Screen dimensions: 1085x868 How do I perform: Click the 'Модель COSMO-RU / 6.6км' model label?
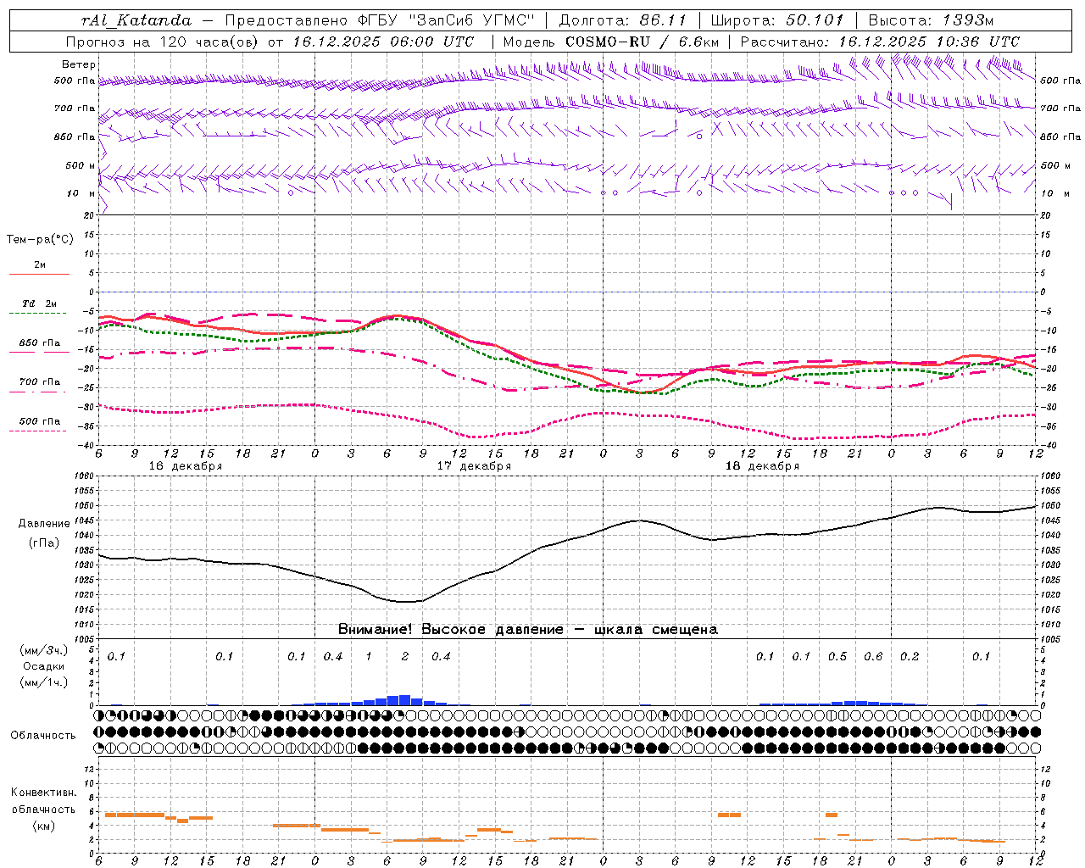pyautogui.click(x=610, y=42)
